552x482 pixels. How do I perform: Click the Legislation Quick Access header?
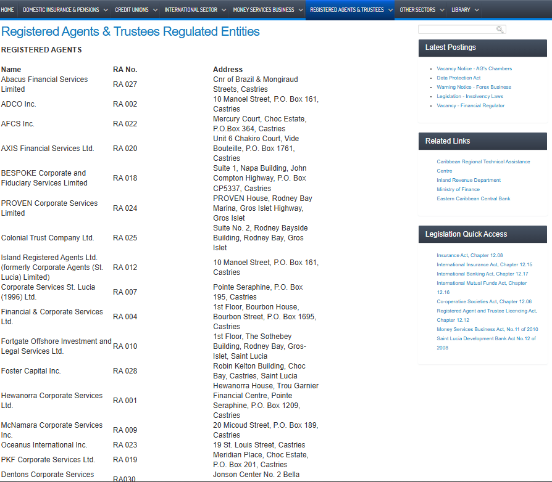[483, 234]
